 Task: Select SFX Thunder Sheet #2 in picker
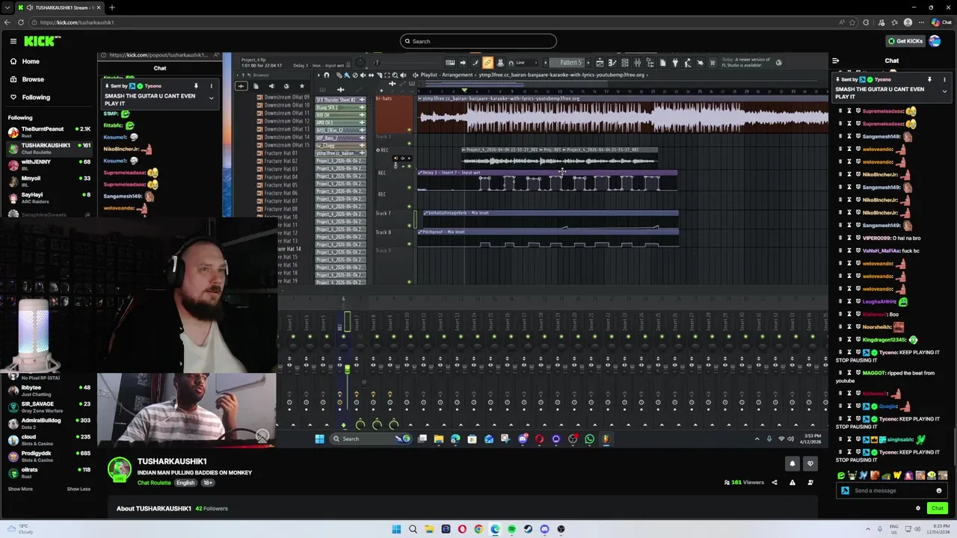(x=341, y=100)
